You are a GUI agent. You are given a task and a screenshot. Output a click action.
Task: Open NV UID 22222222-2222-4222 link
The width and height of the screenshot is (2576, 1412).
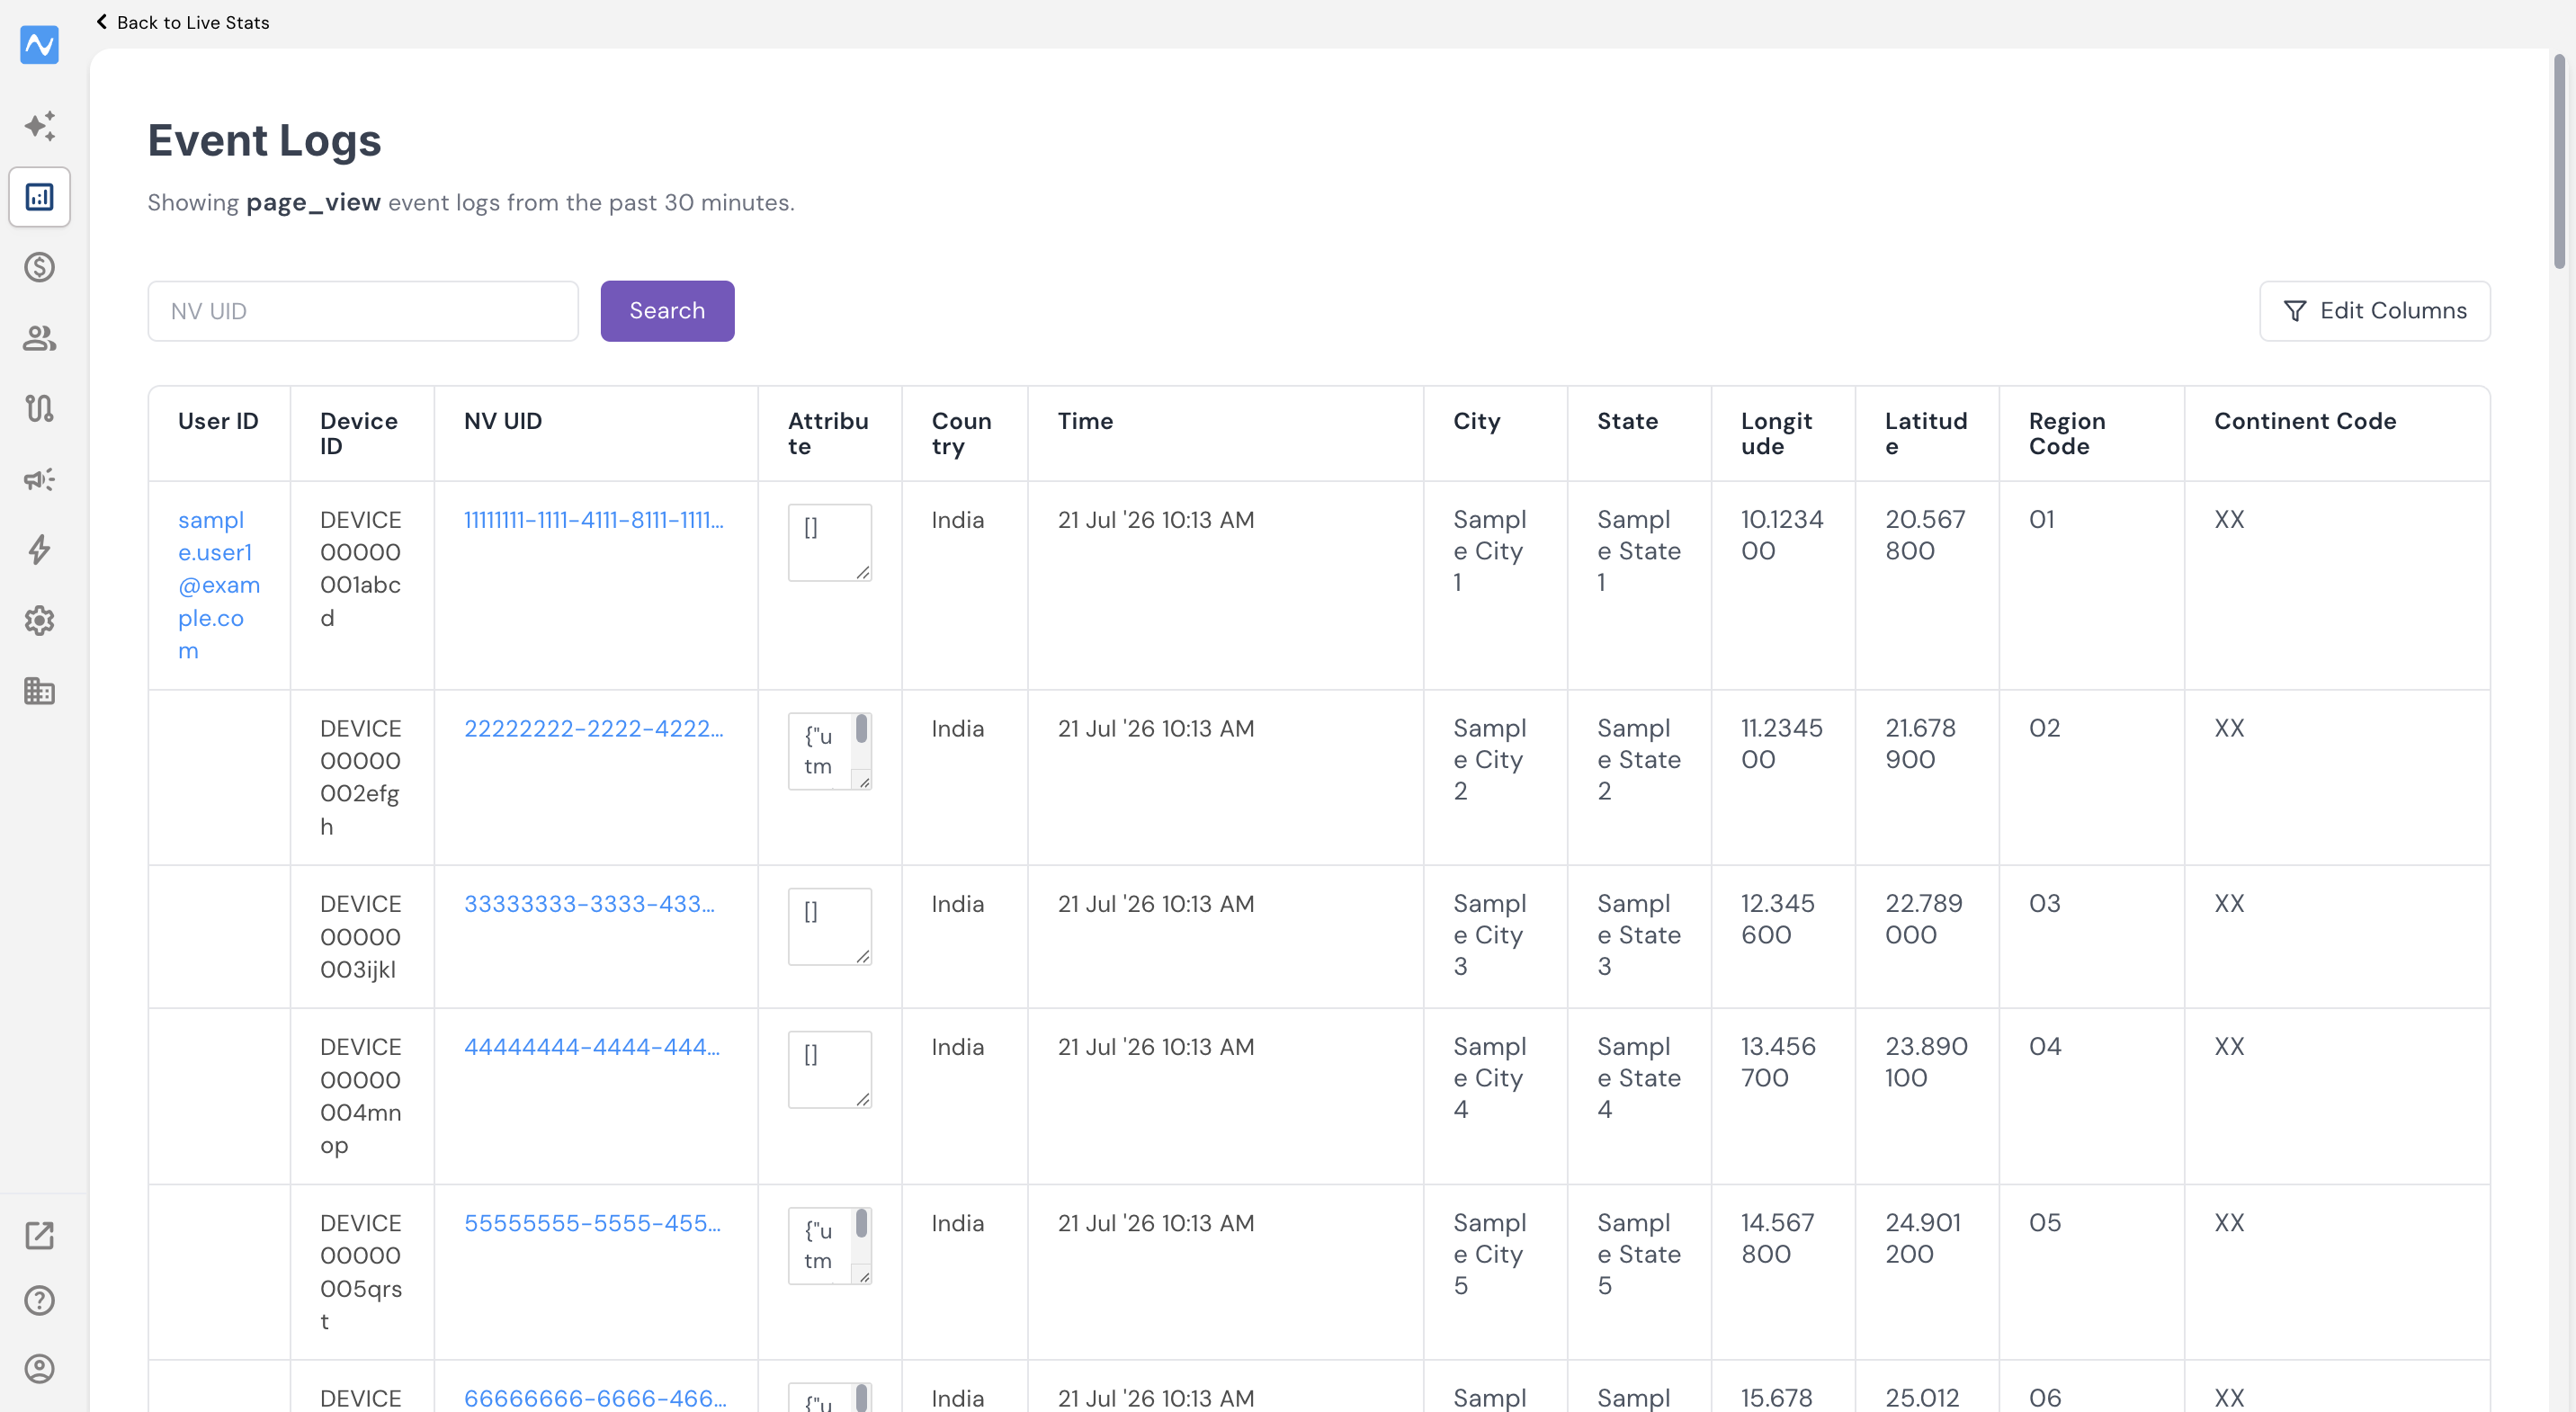click(x=593, y=728)
